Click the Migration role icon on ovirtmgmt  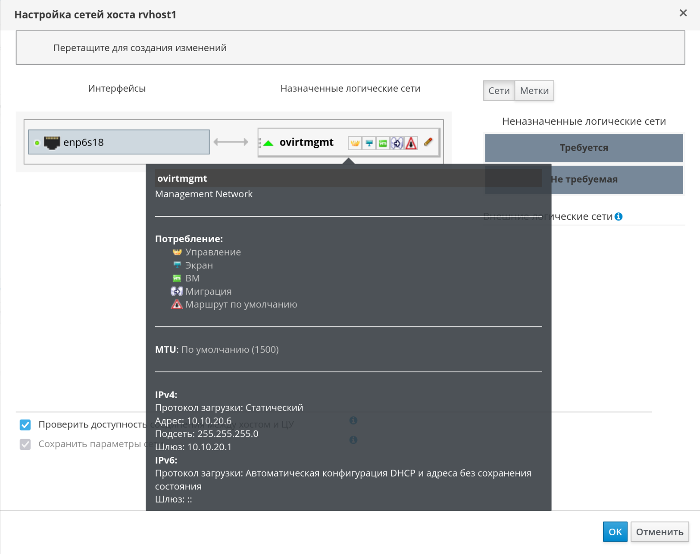pyautogui.click(x=397, y=143)
